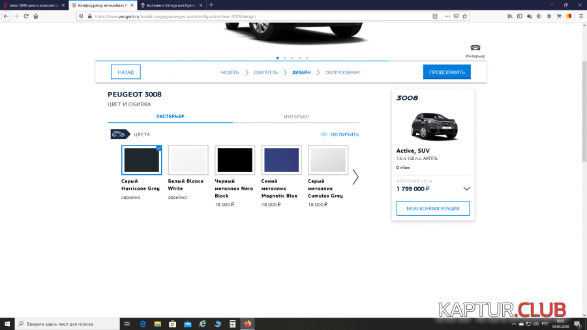Switch to the Болтаем о Каптур browser tab

[170, 5]
